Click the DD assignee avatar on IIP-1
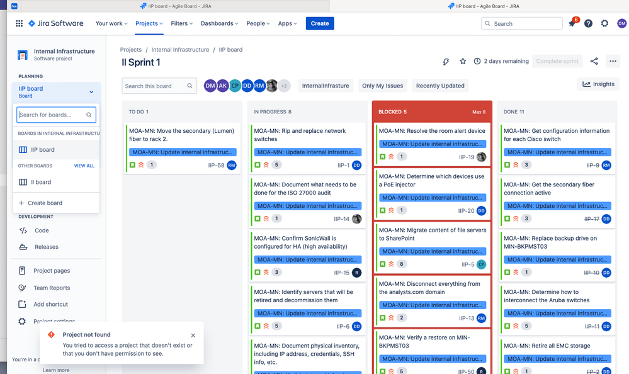 click(356, 165)
